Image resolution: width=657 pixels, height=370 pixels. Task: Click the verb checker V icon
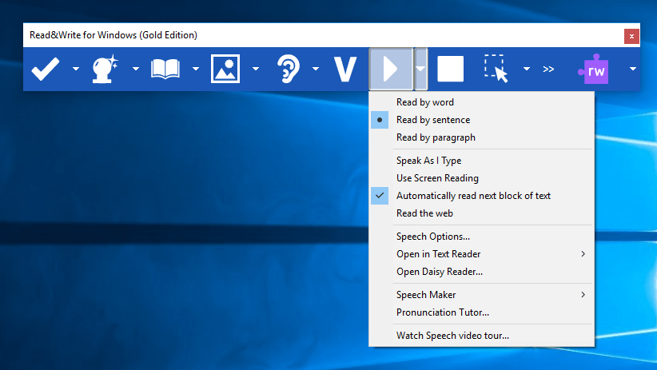tap(345, 69)
